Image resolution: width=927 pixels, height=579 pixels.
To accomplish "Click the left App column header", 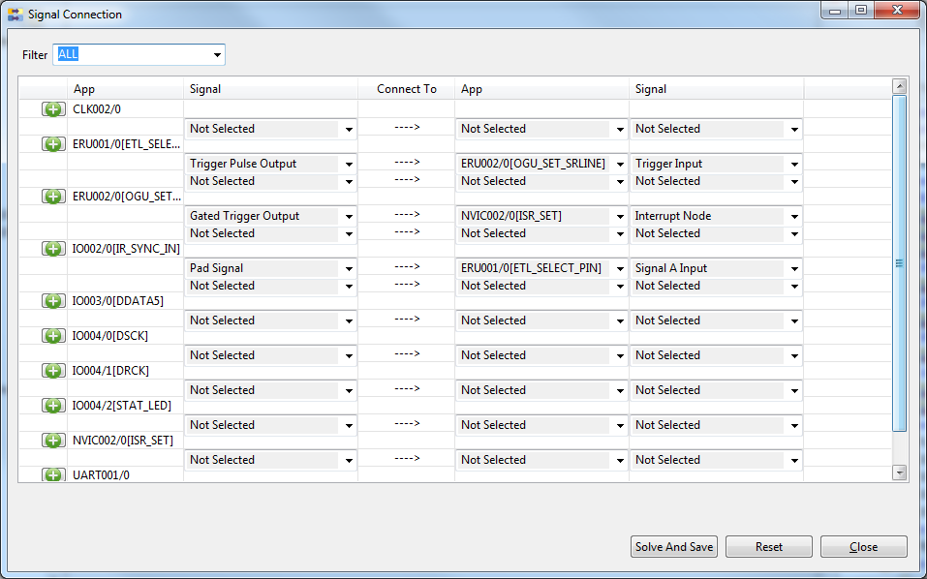I will 125,89.
